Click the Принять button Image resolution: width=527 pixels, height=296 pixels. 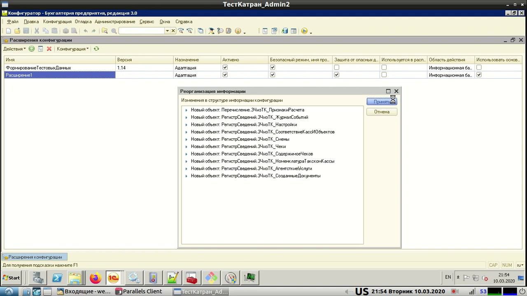pyautogui.click(x=382, y=102)
